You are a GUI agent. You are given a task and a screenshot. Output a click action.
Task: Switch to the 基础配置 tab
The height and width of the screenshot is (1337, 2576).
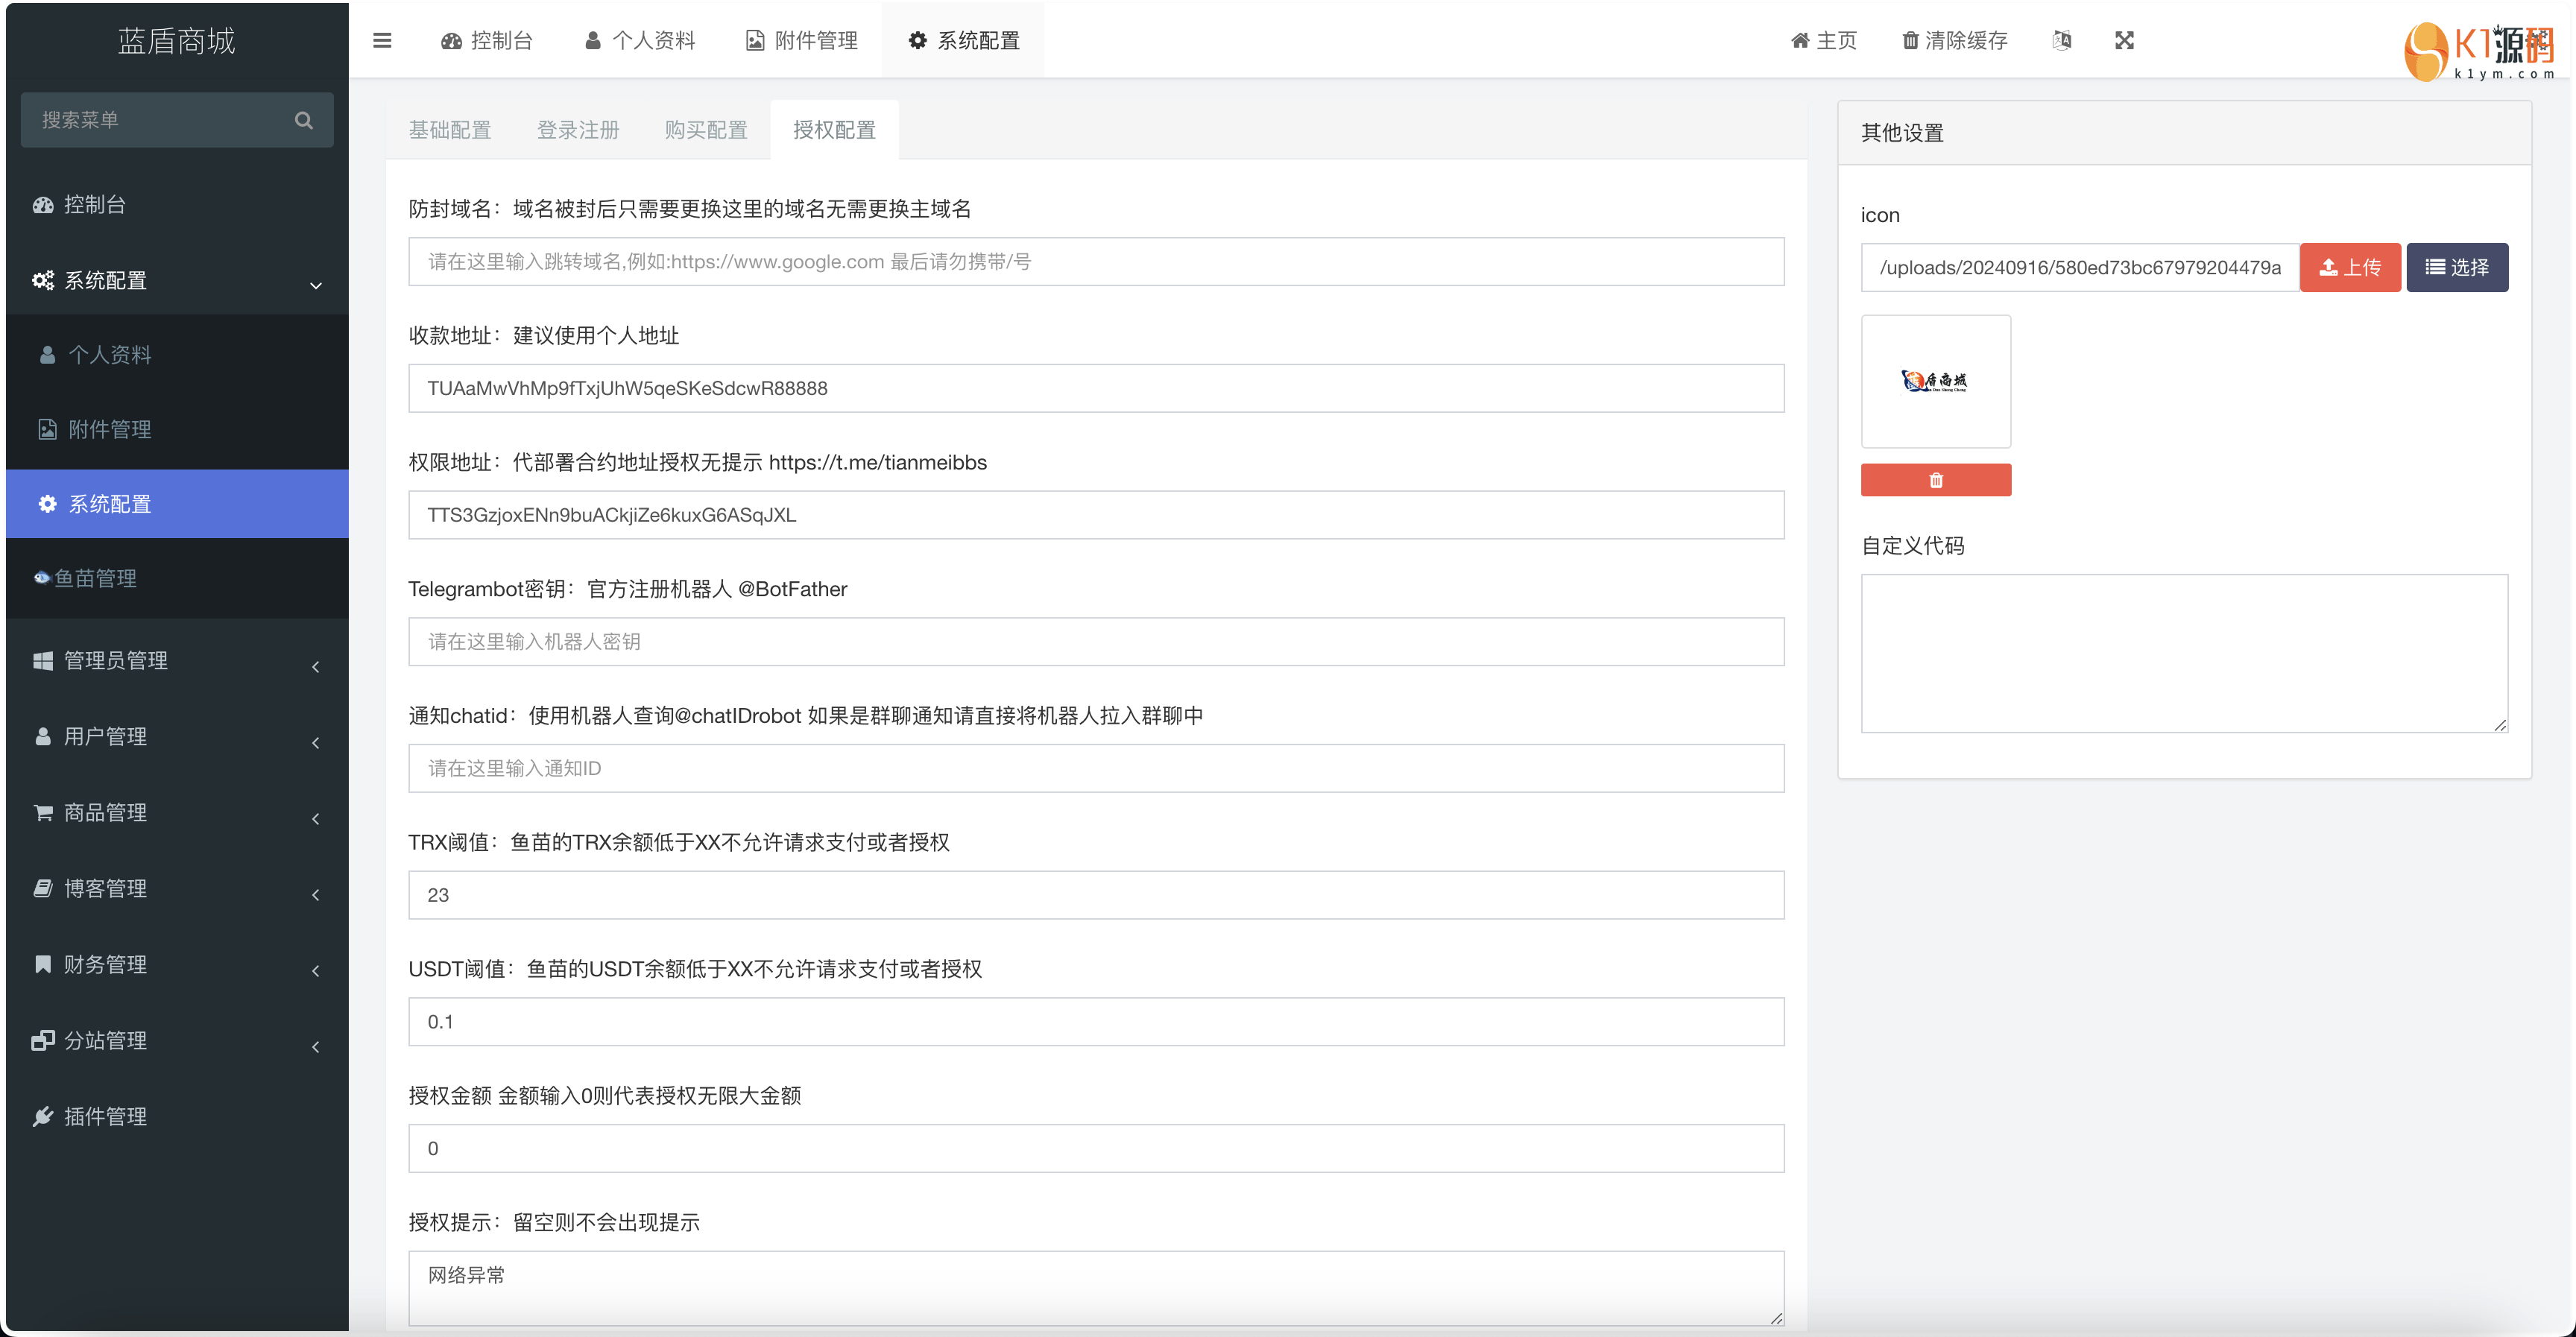449,130
